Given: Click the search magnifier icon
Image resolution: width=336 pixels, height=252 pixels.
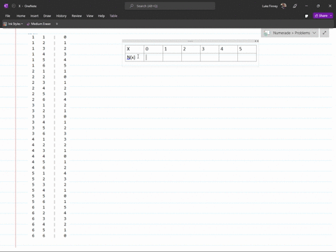Looking at the screenshot, I should [x=132, y=6].
